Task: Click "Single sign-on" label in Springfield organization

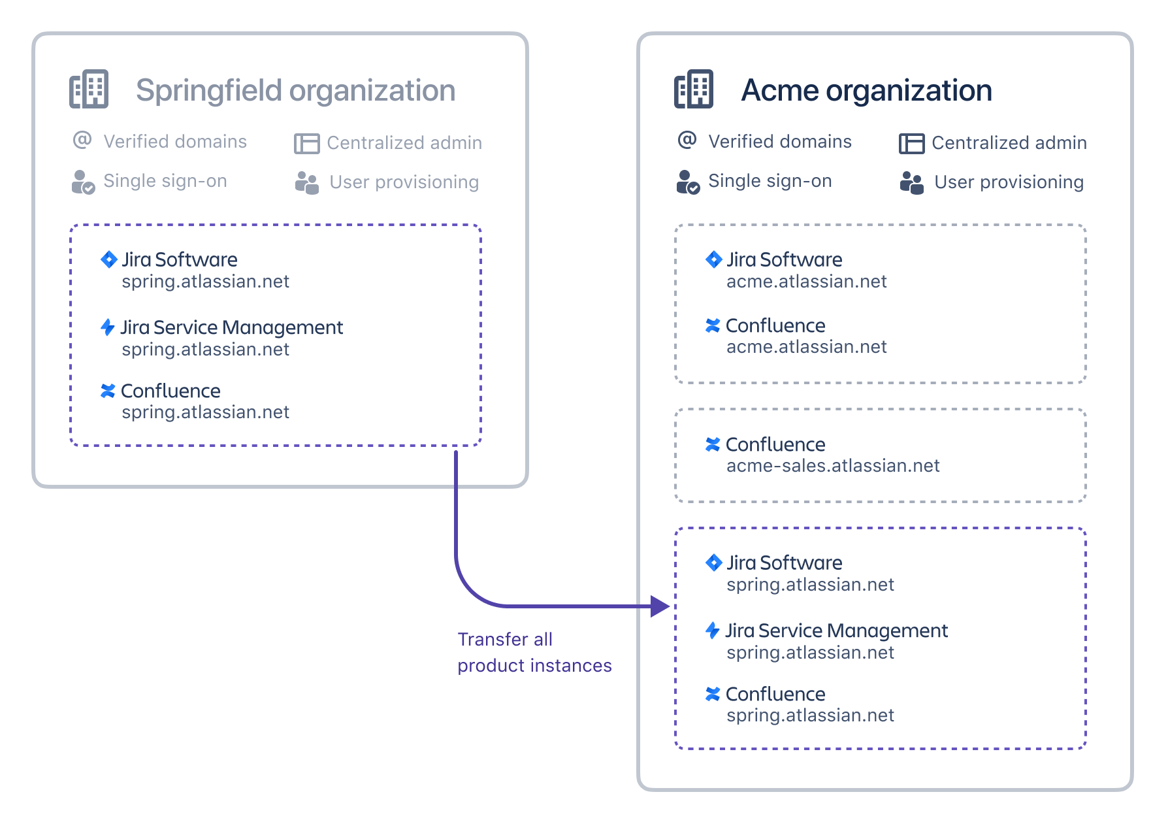Action: [165, 181]
